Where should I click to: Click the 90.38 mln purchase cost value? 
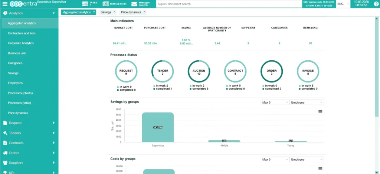click(151, 44)
